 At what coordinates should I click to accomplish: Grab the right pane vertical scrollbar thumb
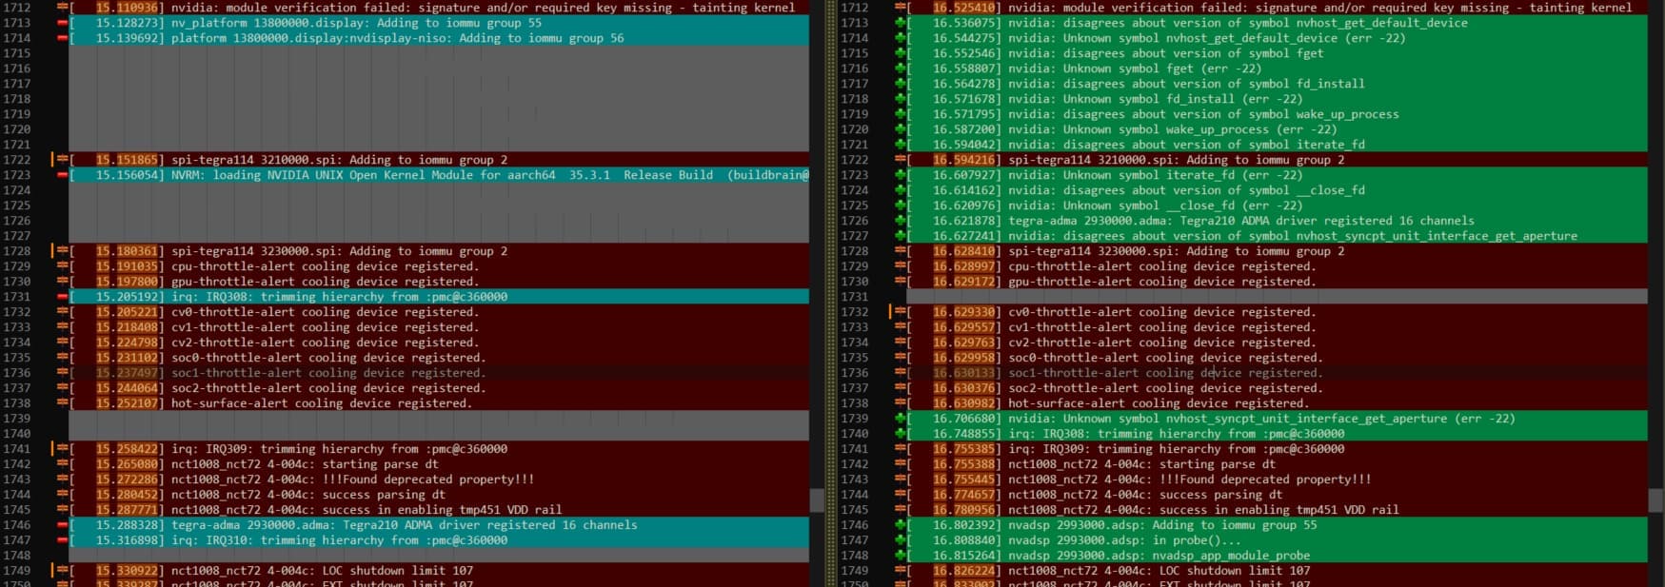[x=1656, y=500]
